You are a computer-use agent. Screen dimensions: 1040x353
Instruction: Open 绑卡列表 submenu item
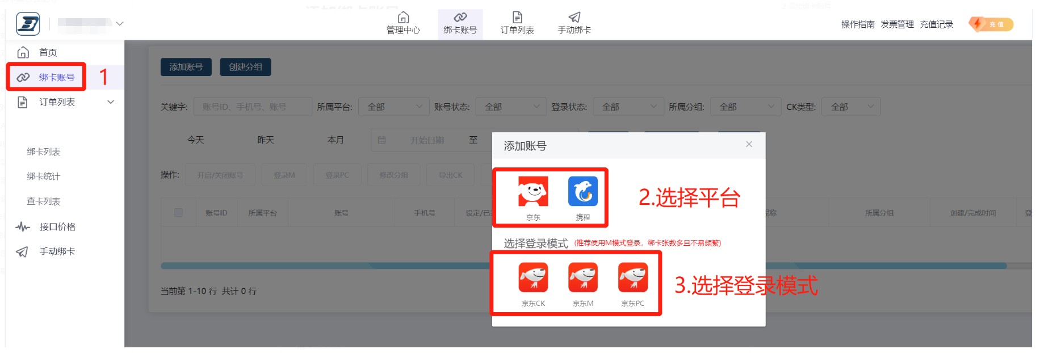(x=44, y=152)
